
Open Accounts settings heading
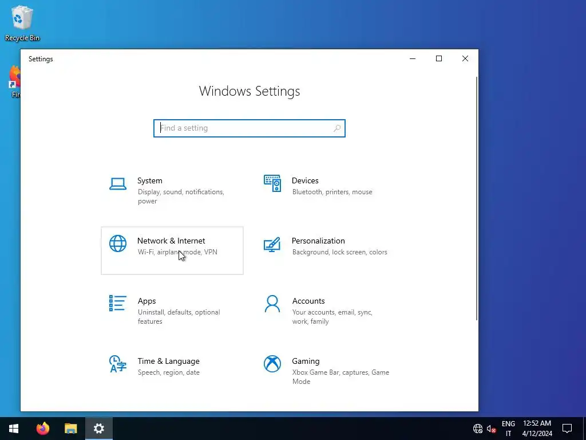pos(308,301)
